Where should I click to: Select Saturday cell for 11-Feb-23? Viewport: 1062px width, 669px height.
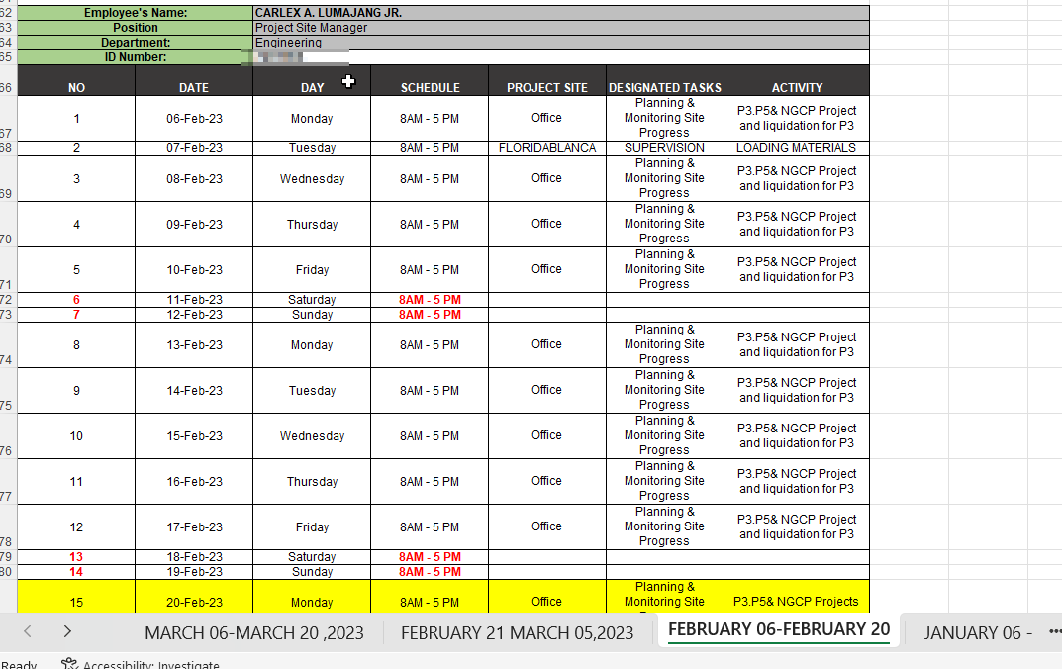312,299
